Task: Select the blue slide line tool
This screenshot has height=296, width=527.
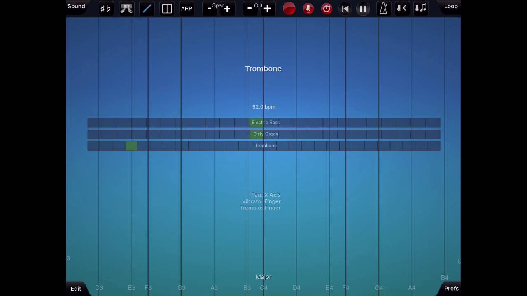Action: click(x=147, y=8)
